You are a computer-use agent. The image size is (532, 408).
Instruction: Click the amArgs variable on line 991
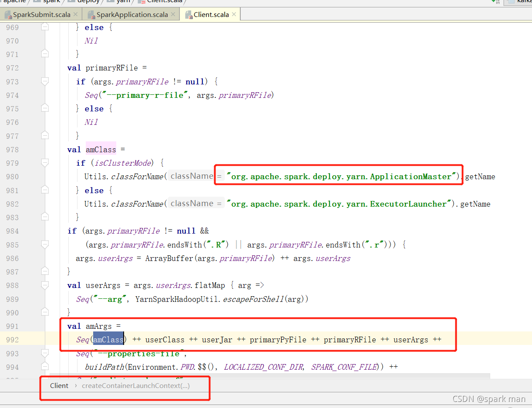point(99,326)
